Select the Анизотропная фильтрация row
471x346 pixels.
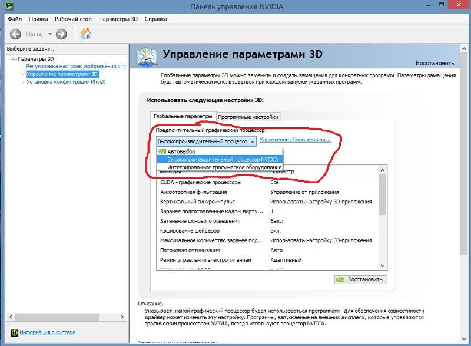click(267, 192)
